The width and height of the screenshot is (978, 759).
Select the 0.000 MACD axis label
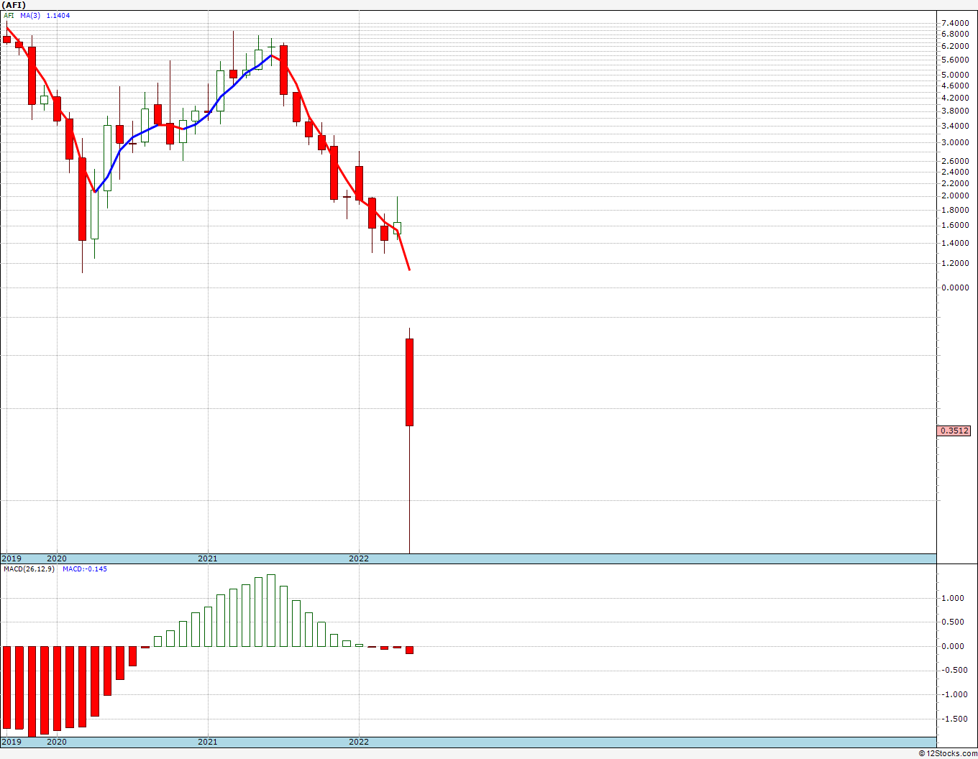coord(953,646)
